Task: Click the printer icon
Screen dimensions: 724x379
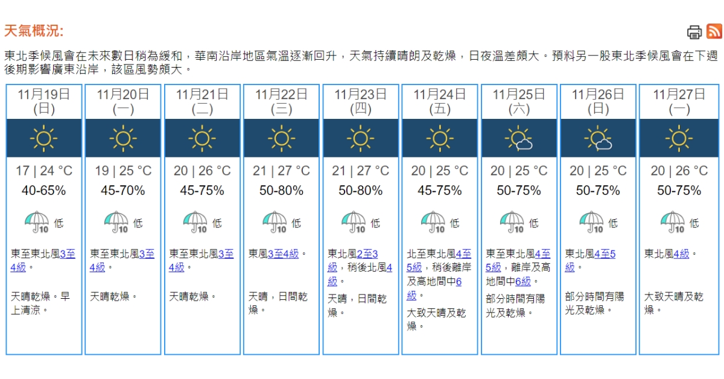Action: coord(694,32)
